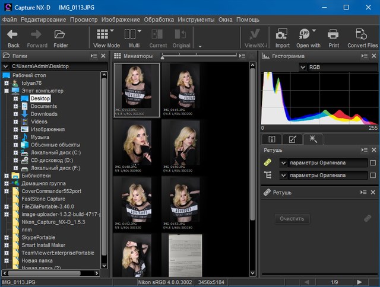Tick the checkbox on the second Ретушь row
380x287 pixels.
pyautogui.click(x=372, y=176)
